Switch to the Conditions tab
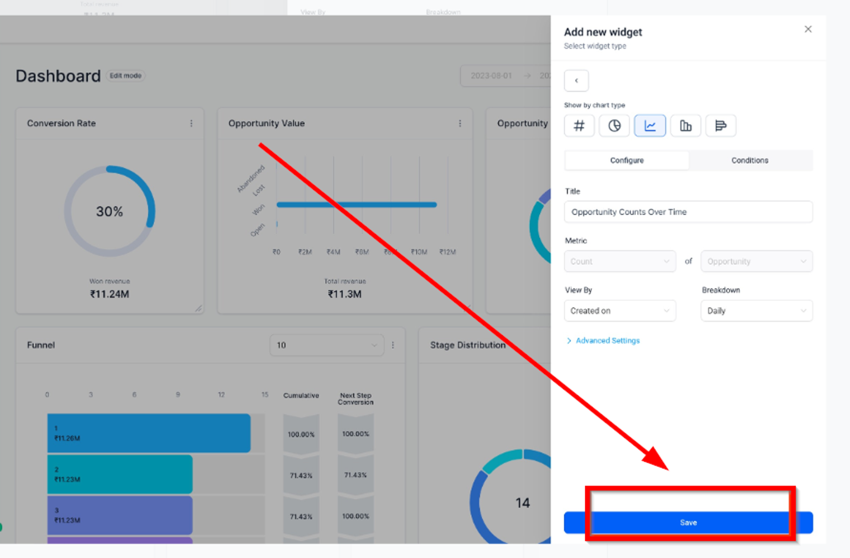This screenshot has width=850, height=558. tap(750, 160)
